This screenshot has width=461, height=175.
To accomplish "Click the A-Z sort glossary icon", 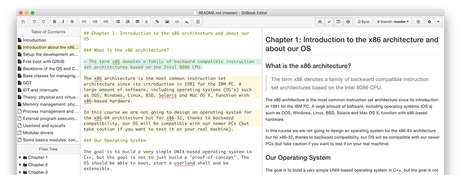I will 198,22.
